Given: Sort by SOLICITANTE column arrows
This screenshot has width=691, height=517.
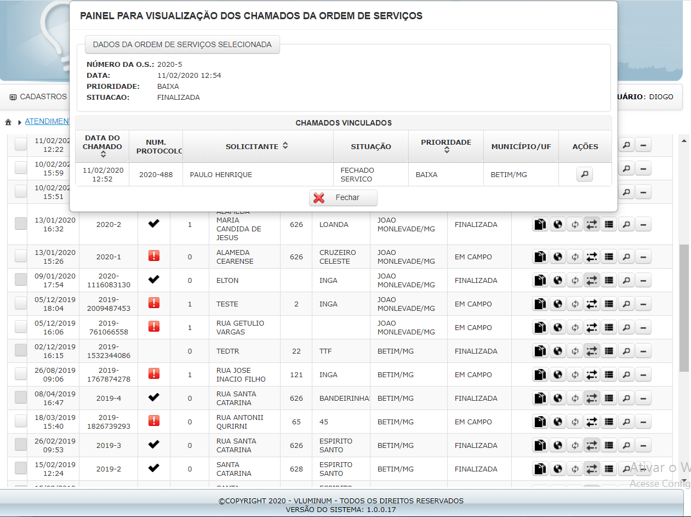Looking at the screenshot, I should 285,146.
